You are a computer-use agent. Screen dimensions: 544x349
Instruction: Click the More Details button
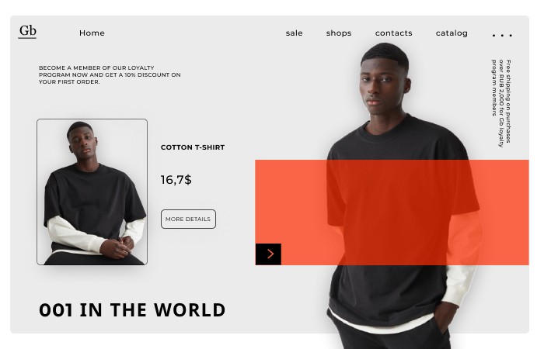pyautogui.click(x=188, y=219)
